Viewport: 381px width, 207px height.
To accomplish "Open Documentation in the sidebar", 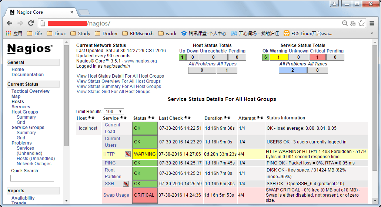I will point(28,75).
